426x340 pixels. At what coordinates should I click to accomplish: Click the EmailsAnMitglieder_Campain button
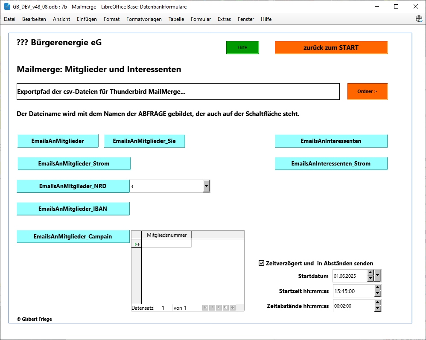tap(73, 236)
